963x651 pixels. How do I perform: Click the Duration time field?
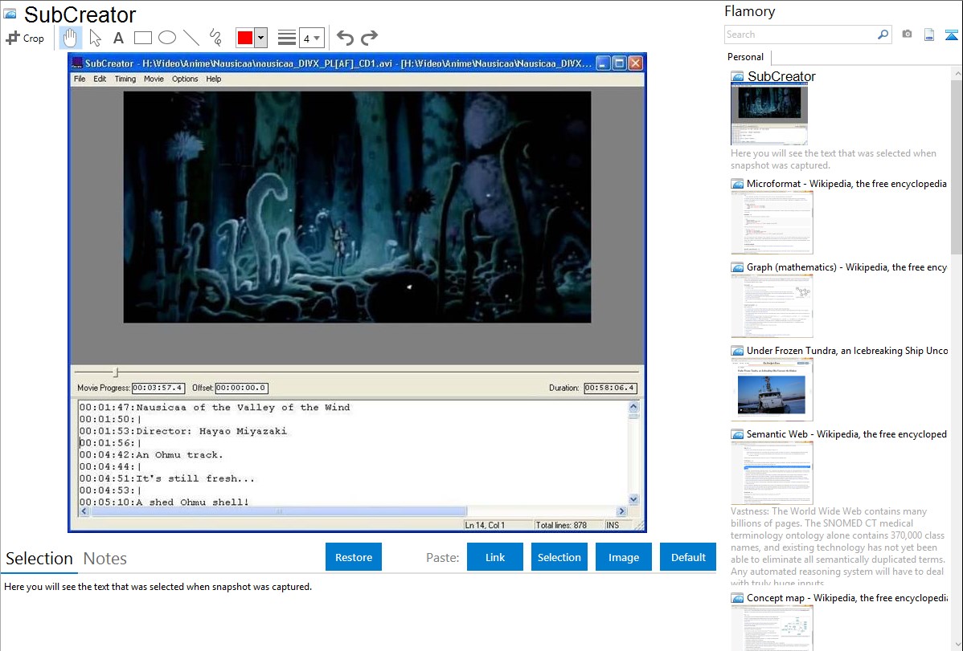click(x=610, y=388)
